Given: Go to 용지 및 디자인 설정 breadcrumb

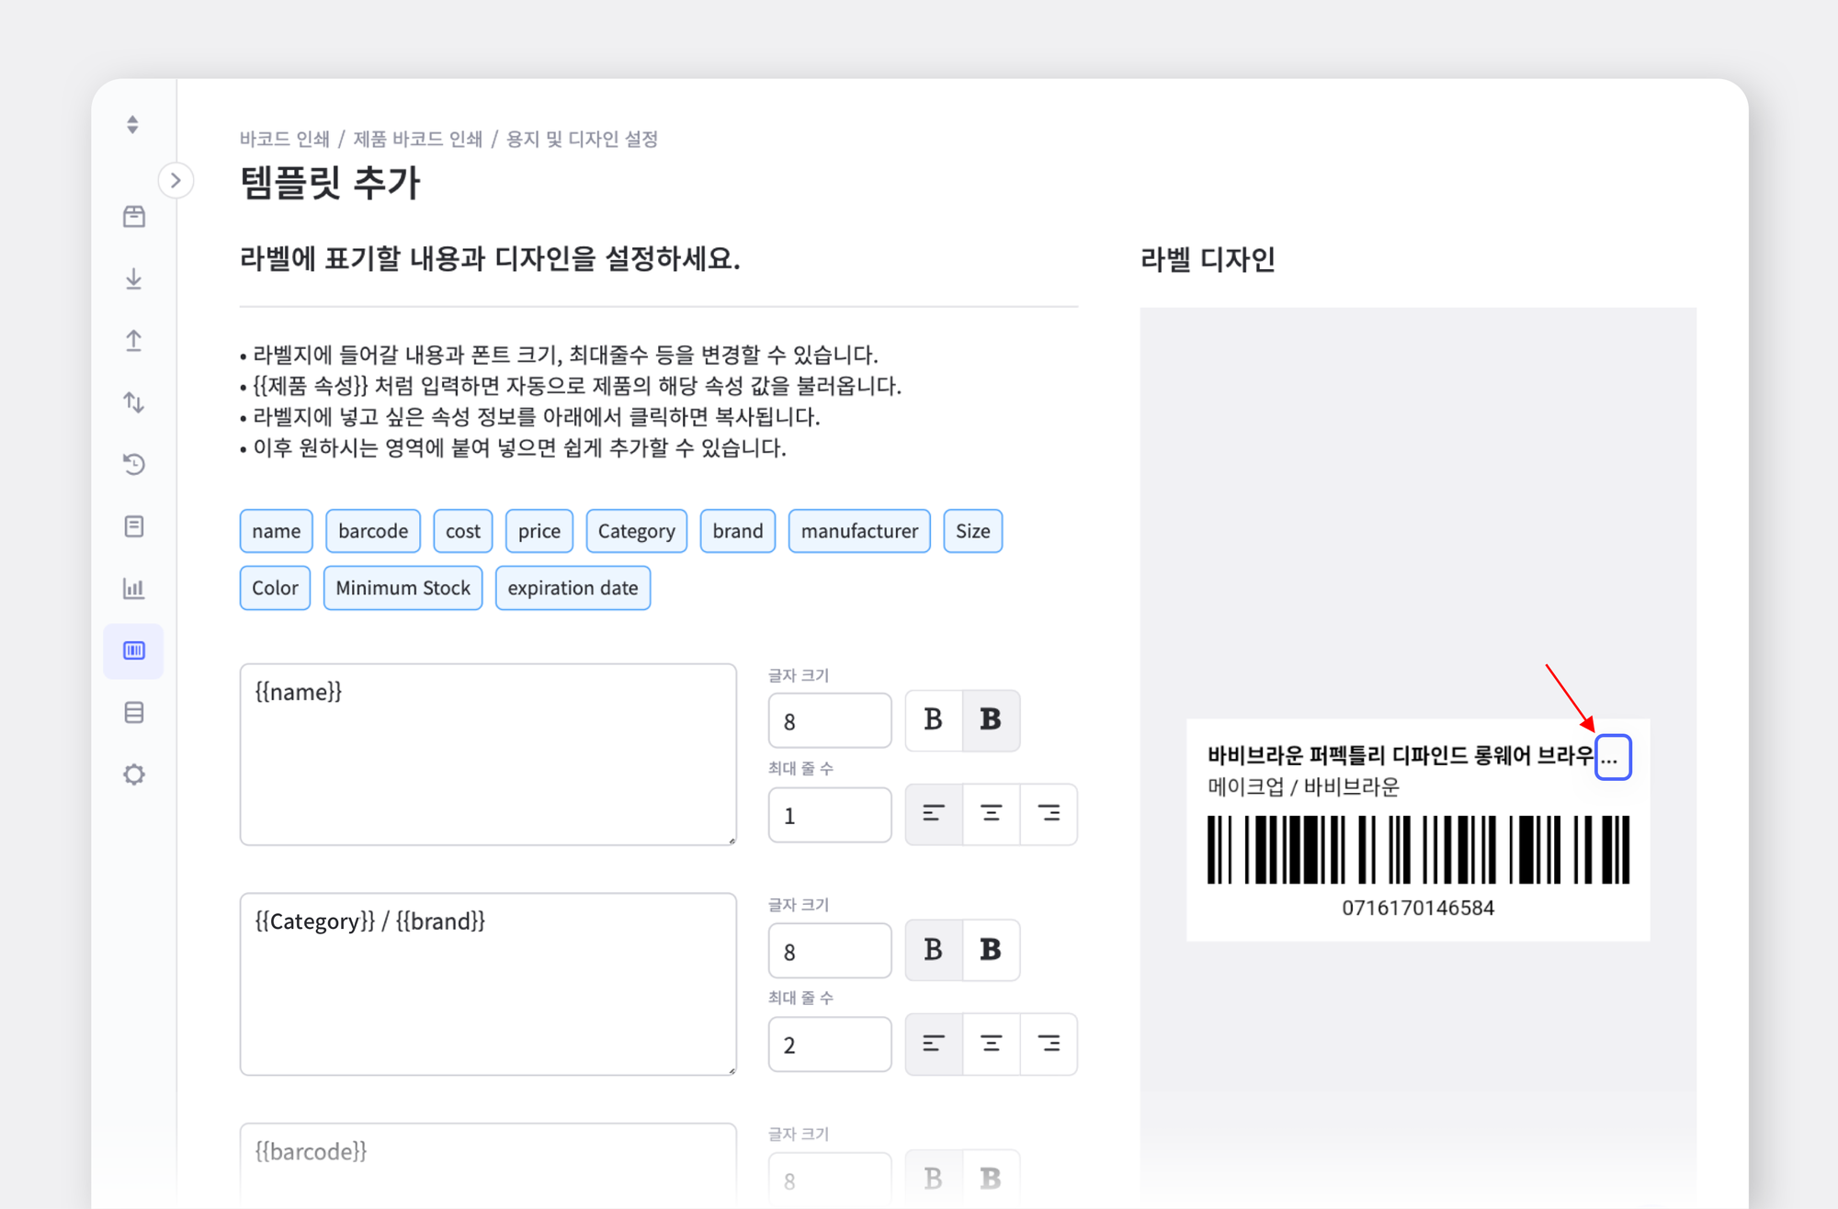Looking at the screenshot, I should (583, 139).
